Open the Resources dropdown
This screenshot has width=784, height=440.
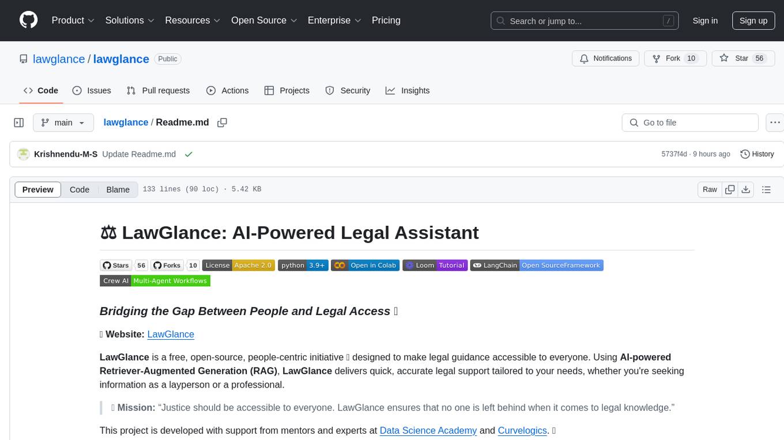193,20
